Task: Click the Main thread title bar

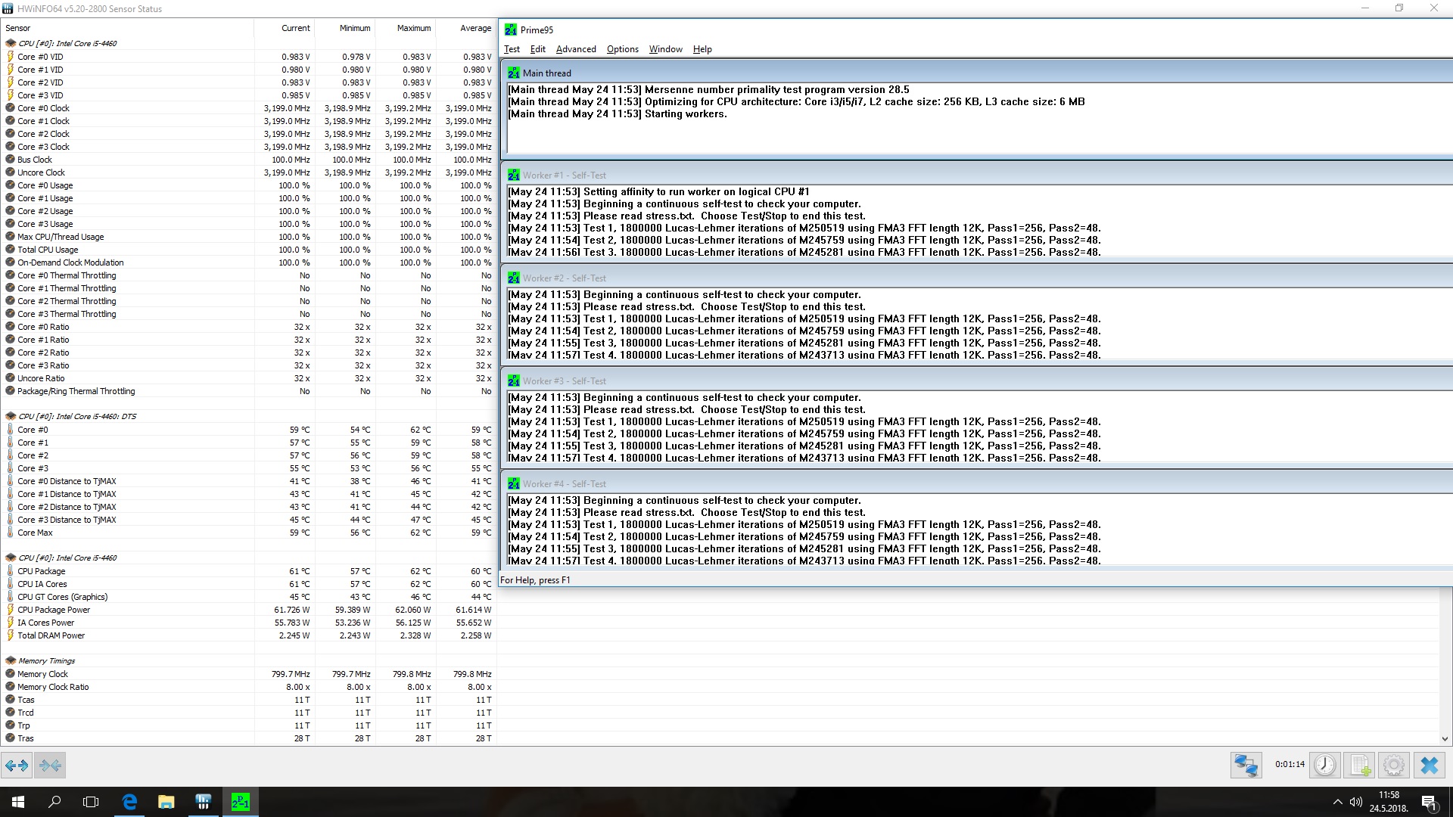Action: [978, 73]
